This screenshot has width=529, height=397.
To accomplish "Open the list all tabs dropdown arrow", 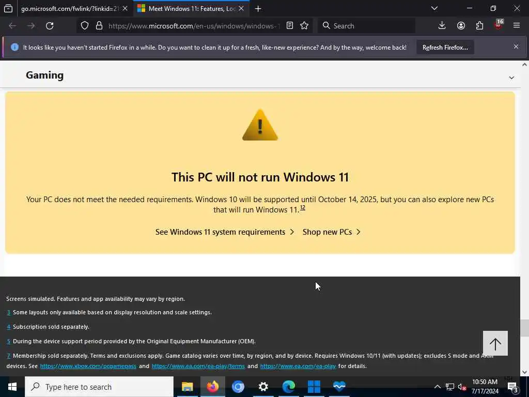I will point(434,8).
